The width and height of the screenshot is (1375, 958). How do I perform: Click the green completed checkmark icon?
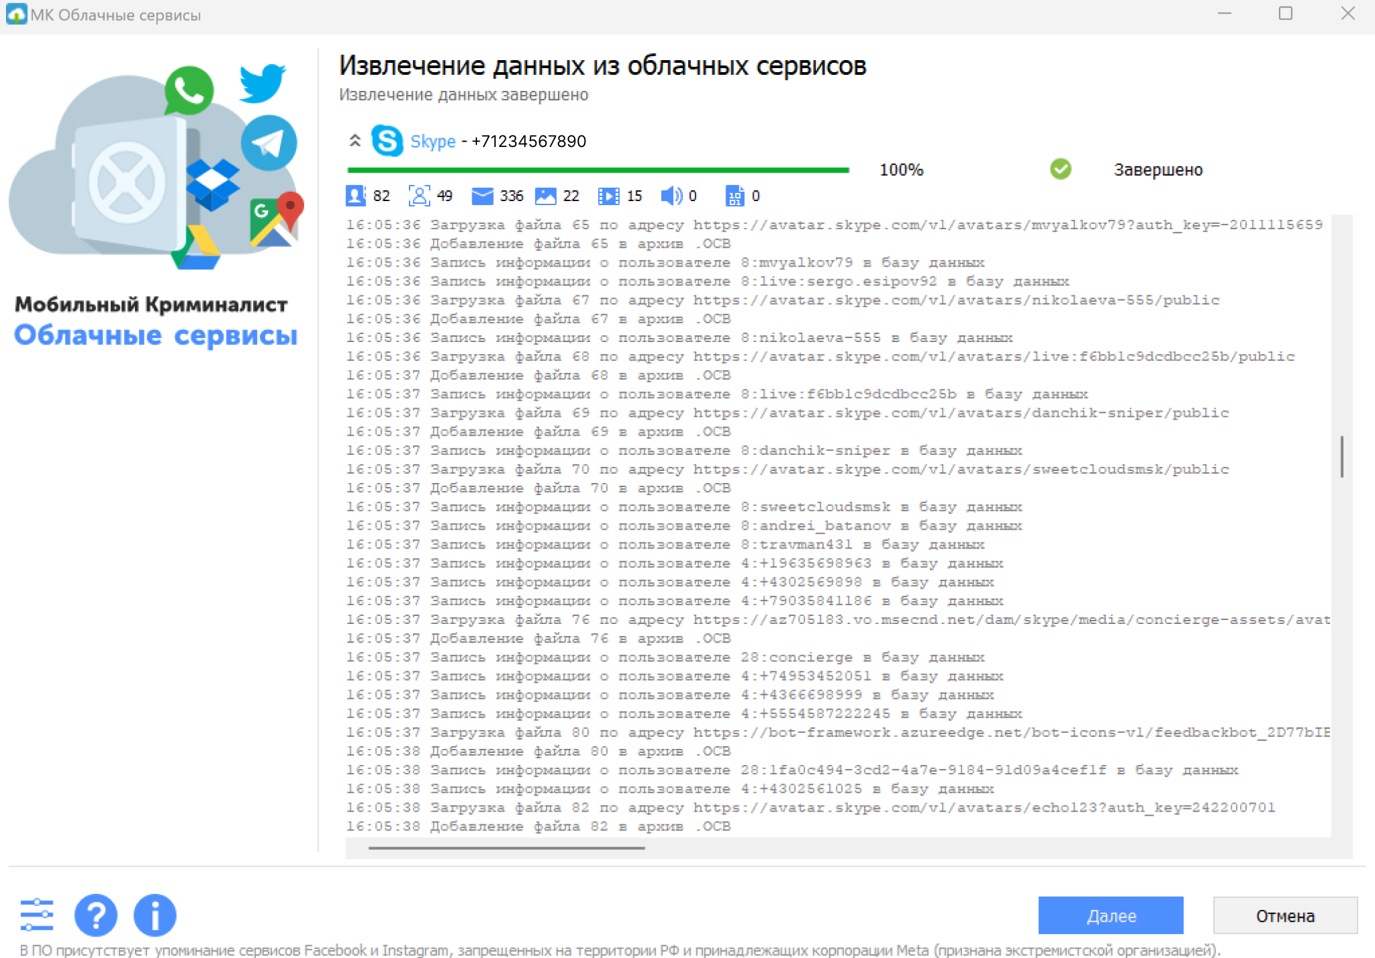1060,169
